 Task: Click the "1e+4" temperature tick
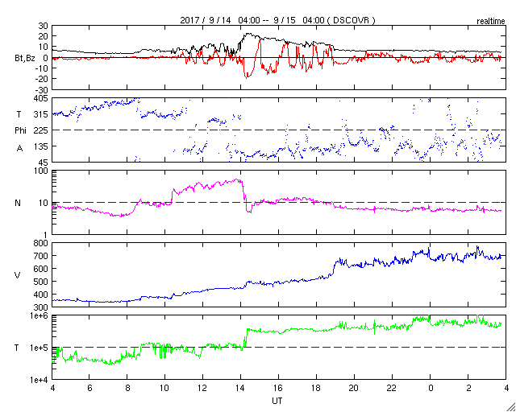click(40, 380)
